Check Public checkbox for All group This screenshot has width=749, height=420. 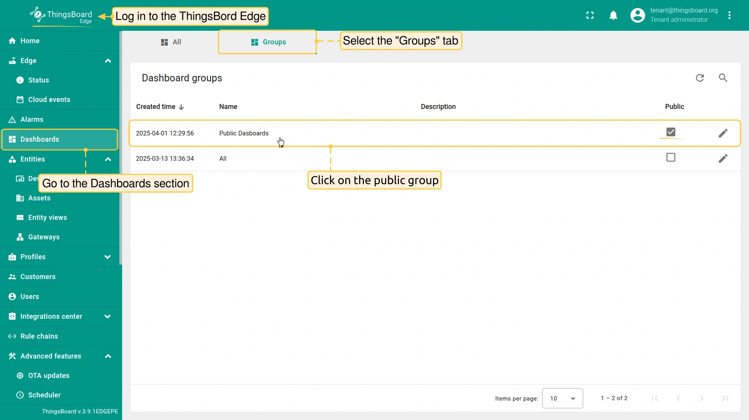point(671,157)
